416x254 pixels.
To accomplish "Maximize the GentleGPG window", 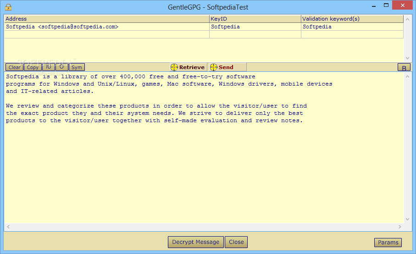I will [386, 5].
